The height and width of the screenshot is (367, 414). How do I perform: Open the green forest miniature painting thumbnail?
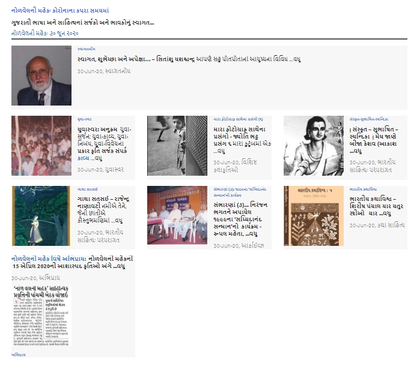pos(41,216)
